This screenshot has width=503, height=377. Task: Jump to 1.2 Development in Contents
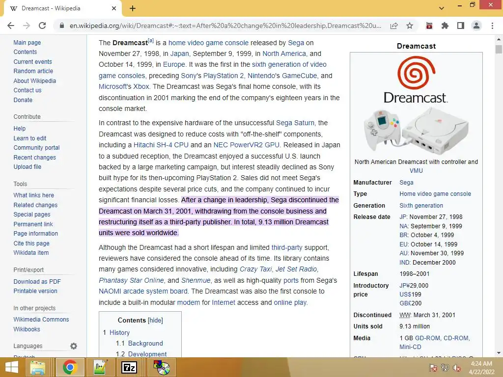(x=147, y=354)
